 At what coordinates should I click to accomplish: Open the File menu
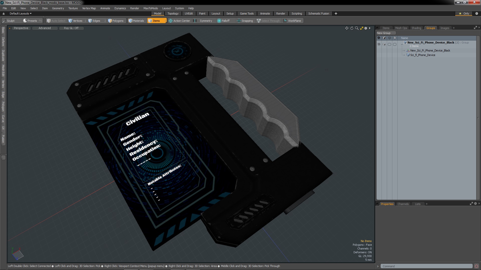(5, 8)
